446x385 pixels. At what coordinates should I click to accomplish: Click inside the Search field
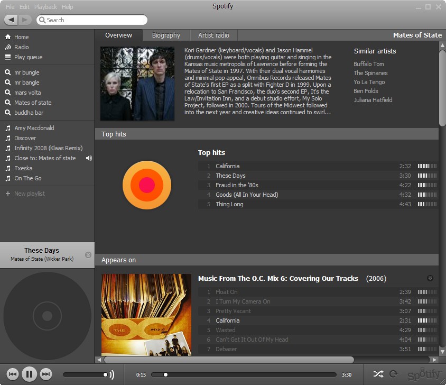click(x=92, y=20)
